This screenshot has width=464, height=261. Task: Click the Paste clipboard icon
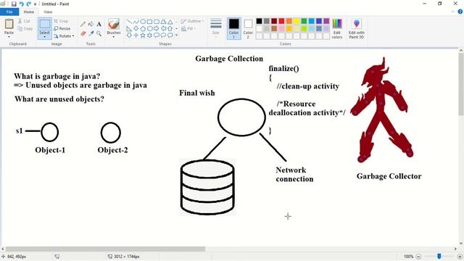tap(9, 24)
